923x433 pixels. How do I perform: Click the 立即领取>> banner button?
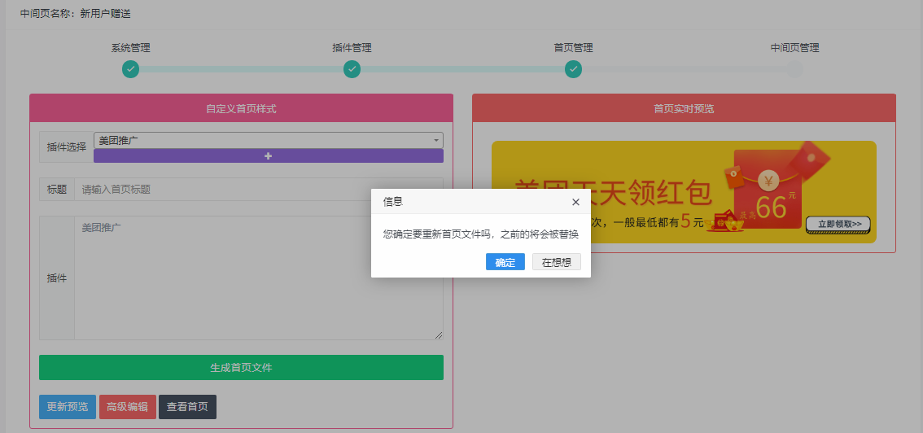coord(839,224)
